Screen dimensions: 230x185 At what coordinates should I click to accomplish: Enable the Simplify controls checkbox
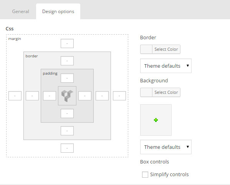tap(145, 175)
